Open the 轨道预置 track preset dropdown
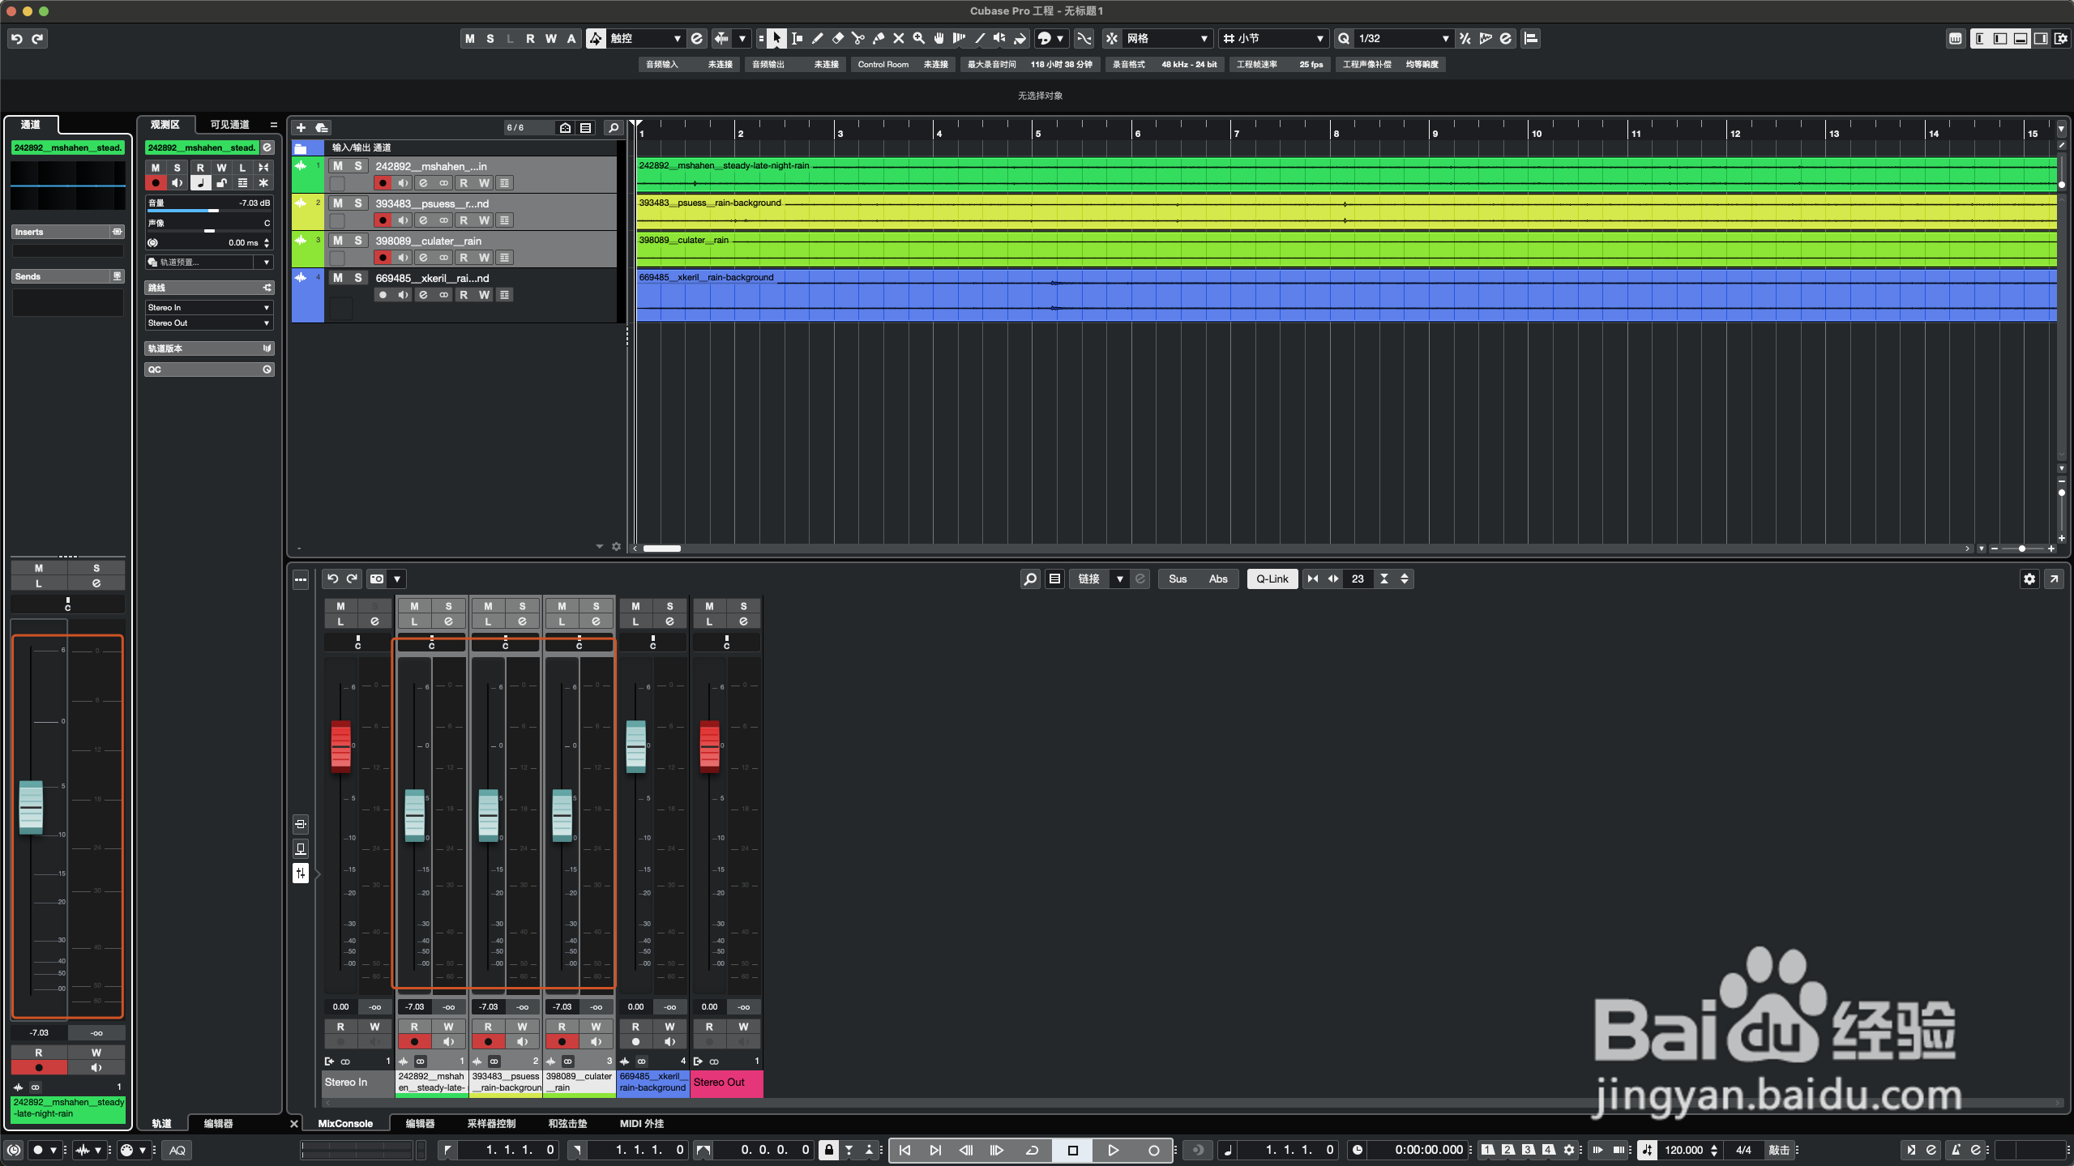Viewport: 2074px width, 1166px height. [208, 262]
